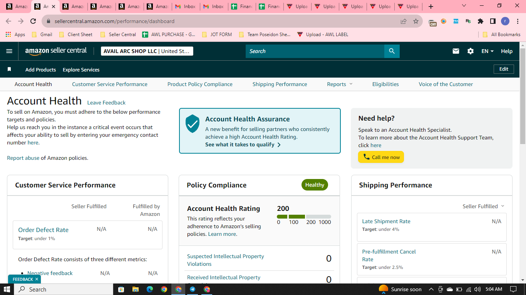526x295 pixels.
Task: Open Microsoft Edge from the taskbar
Action: (150, 289)
